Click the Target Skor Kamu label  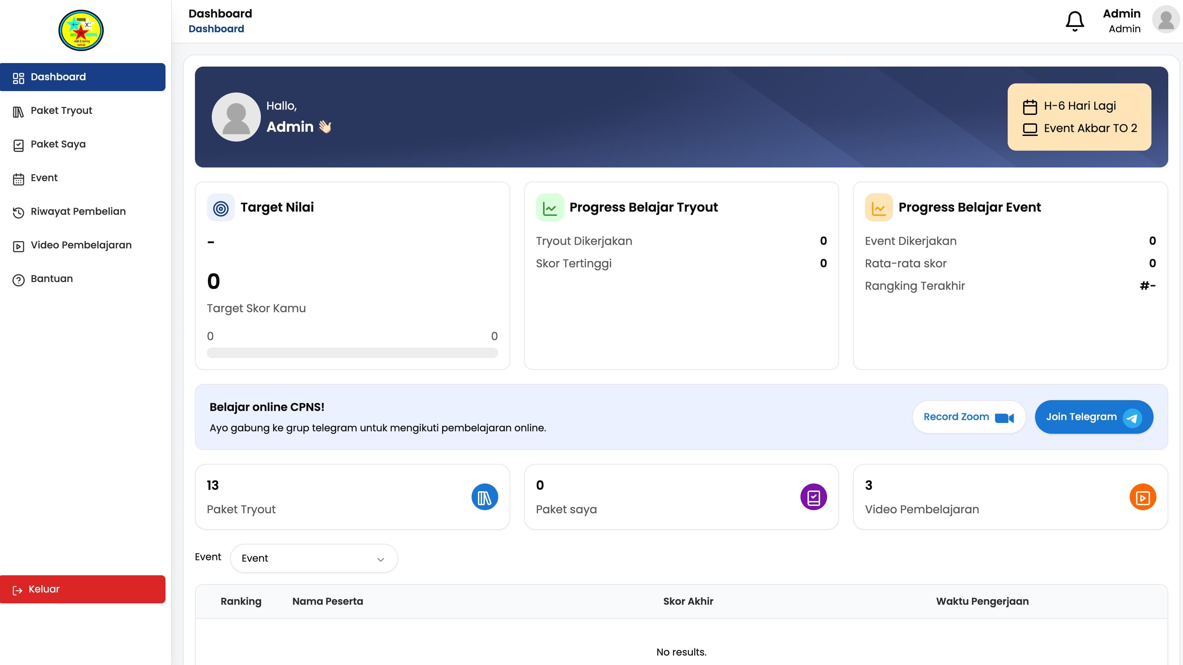(x=256, y=308)
